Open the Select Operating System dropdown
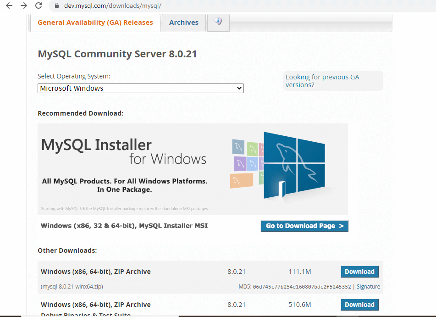436x317 pixels. click(x=140, y=88)
